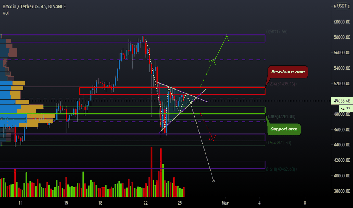Viewport: 353px width, 208px height.
Task: Click the 54000.00 price axis label
Action: 342,68
